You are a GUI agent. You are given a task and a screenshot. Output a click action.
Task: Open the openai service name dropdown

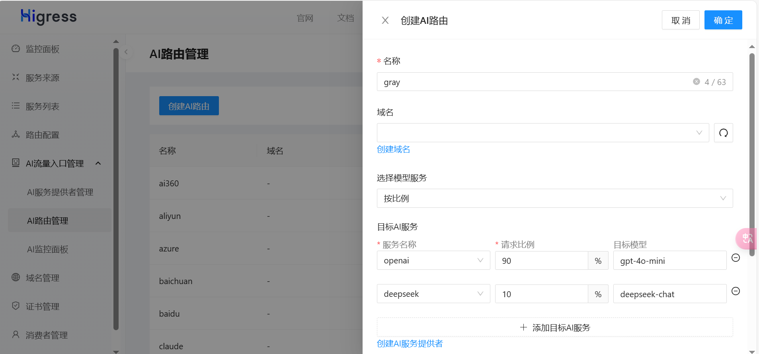[433, 261]
